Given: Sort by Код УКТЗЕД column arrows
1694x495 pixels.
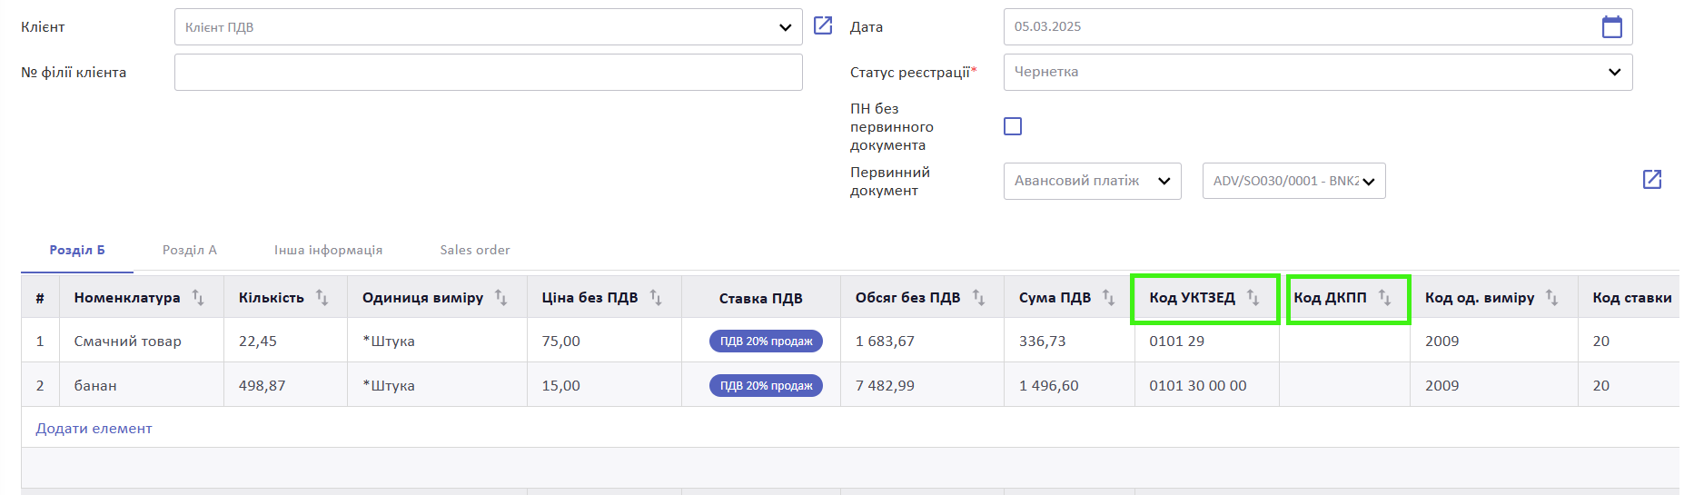Looking at the screenshot, I should pyautogui.click(x=1253, y=298).
